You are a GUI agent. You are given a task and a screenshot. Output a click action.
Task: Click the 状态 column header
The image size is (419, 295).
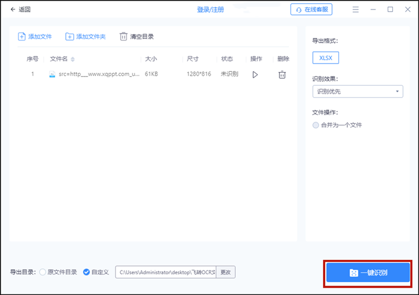(x=227, y=59)
